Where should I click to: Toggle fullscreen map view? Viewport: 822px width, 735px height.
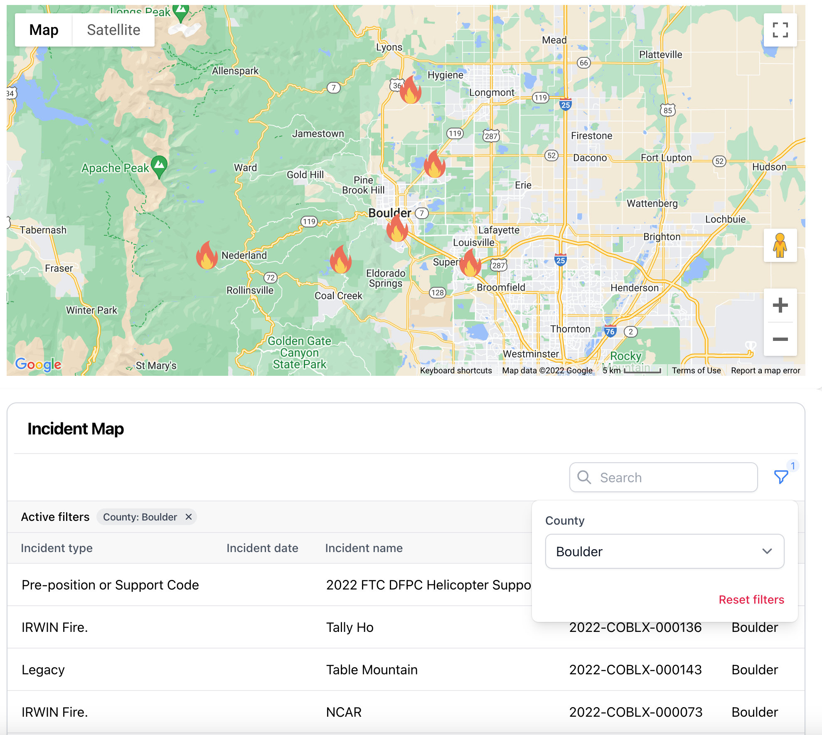point(780,30)
